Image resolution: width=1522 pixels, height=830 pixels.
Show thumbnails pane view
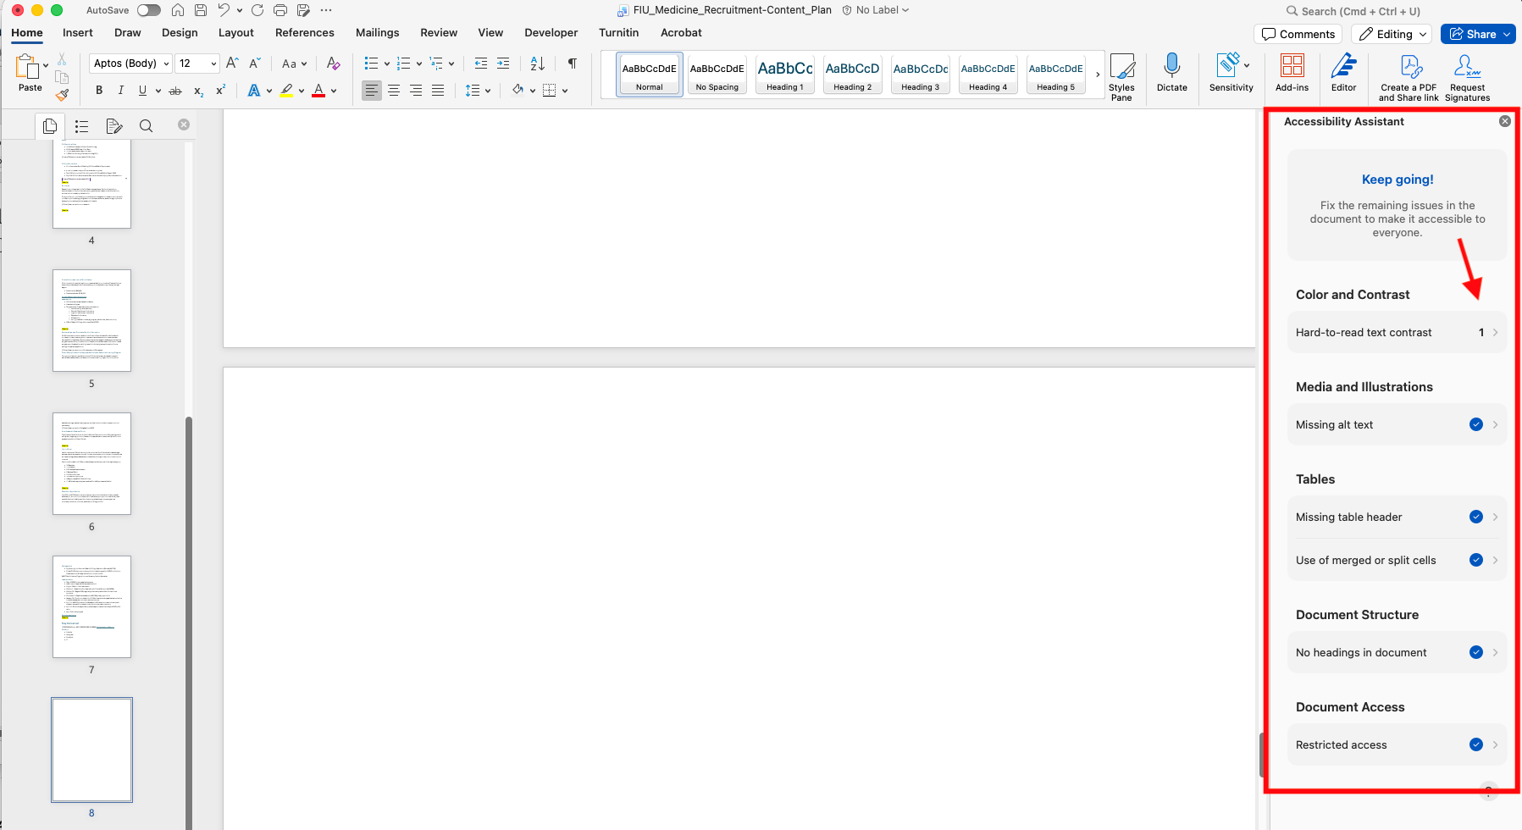click(x=50, y=126)
